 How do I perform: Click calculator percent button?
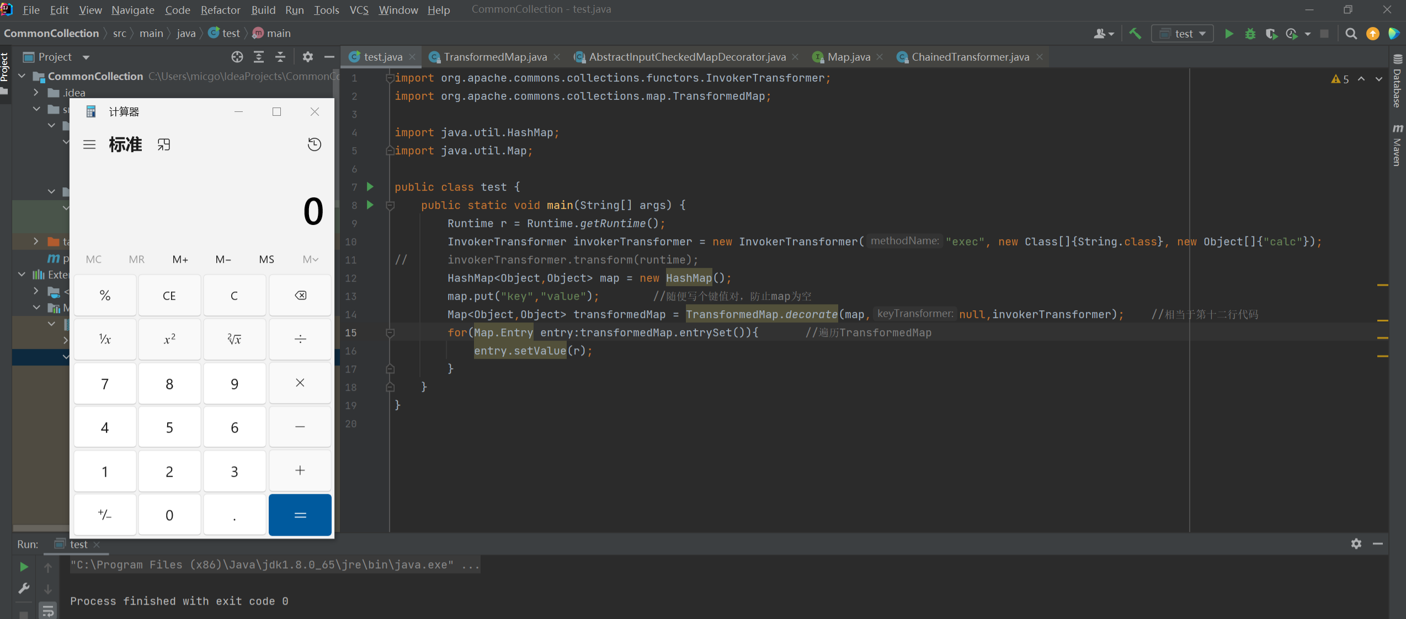pos(105,295)
